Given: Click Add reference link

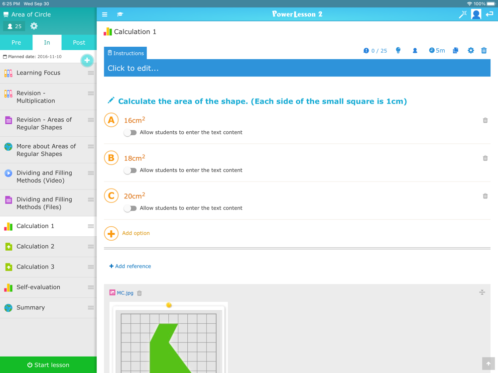Looking at the screenshot, I should click(130, 266).
